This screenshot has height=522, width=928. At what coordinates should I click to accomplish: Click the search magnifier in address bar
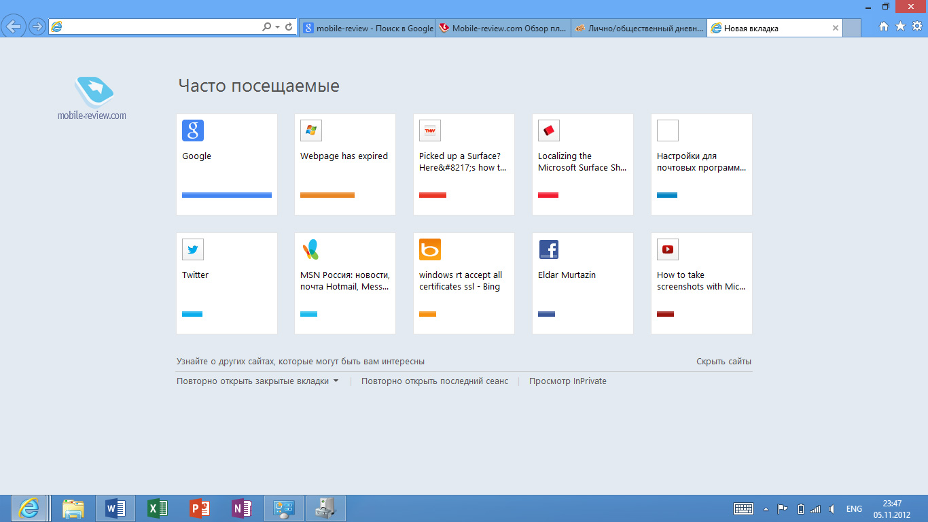(x=267, y=27)
